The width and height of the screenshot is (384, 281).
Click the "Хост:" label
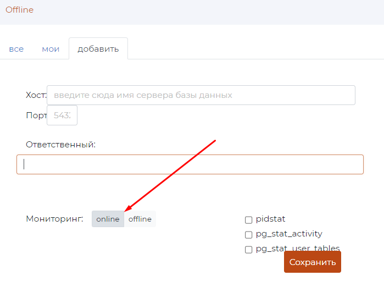(x=36, y=95)
